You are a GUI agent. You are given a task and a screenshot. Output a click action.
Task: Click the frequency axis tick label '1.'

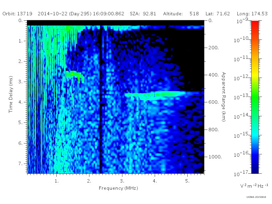56,181
